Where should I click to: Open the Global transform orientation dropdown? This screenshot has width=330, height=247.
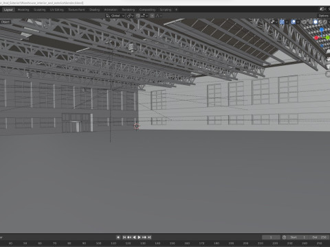coord(115,16)
